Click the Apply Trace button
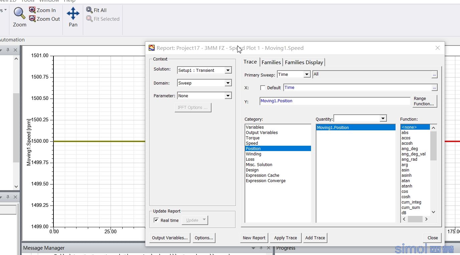The width and height of the screenshot is (460, 255). (286, 238)
